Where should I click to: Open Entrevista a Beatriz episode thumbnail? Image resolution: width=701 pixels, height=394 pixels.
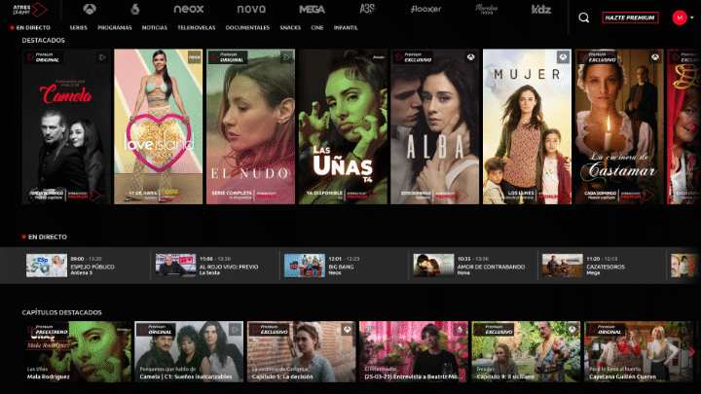[x=414, y=351]
